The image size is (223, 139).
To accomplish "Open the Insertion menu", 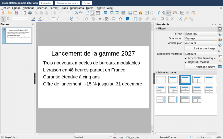I will [42, 8].
